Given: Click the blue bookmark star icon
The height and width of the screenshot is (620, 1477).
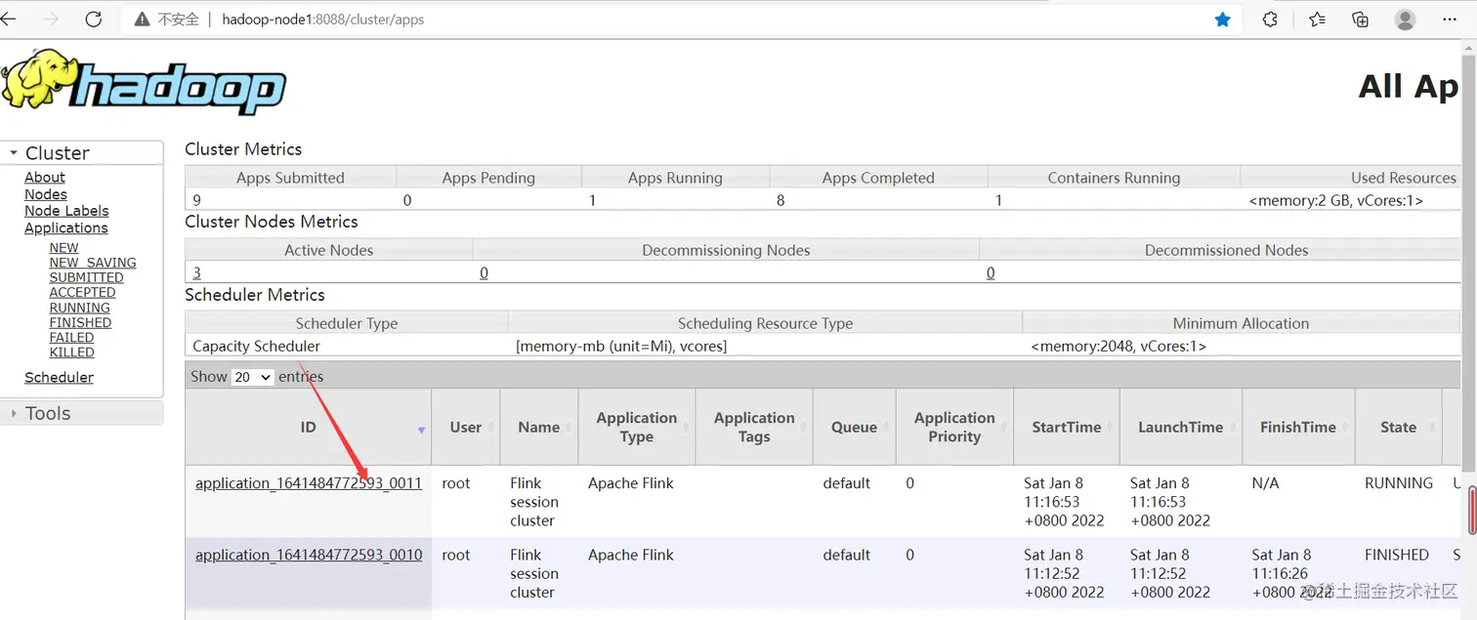Looking at the screenshot, I should [1222, 20].
